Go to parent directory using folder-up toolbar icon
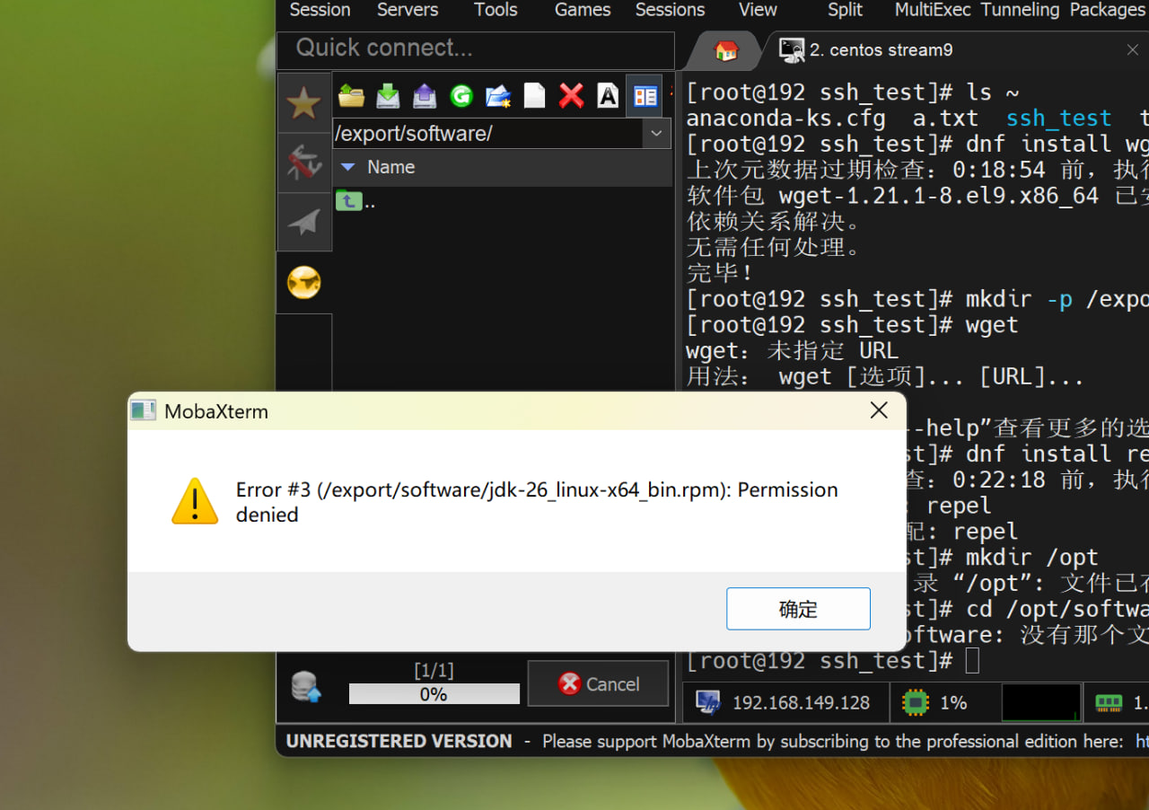1149x810 pixels. tap(351, 95)
